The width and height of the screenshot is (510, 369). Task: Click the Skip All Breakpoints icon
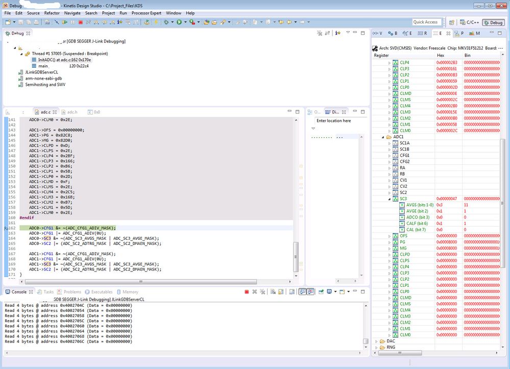tap(57, 22)
